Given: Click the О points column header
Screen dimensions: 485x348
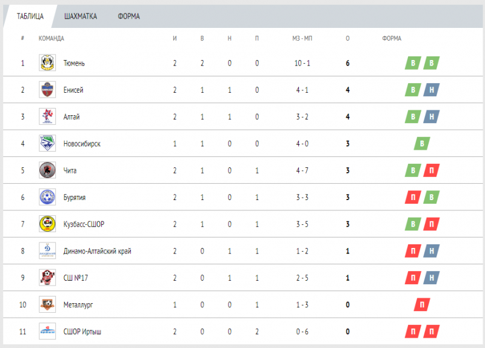Looking at the screenshot, I should point(347,39).
